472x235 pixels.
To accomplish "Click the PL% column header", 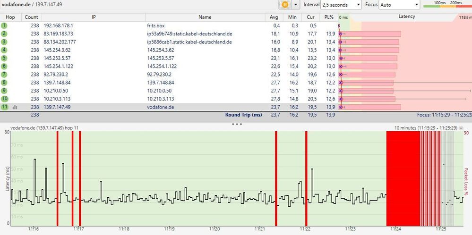I will click(x=329, y=17).
